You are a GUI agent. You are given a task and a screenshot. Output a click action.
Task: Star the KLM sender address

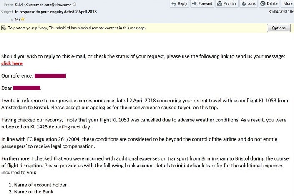[x=75, y=4]
